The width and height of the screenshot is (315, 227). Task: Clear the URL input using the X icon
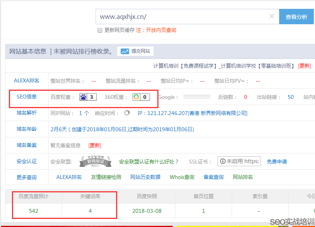point(272,17)
